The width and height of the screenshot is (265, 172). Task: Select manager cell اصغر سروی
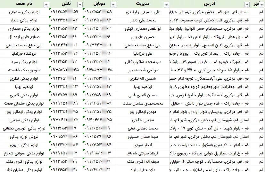coord(143,145)
